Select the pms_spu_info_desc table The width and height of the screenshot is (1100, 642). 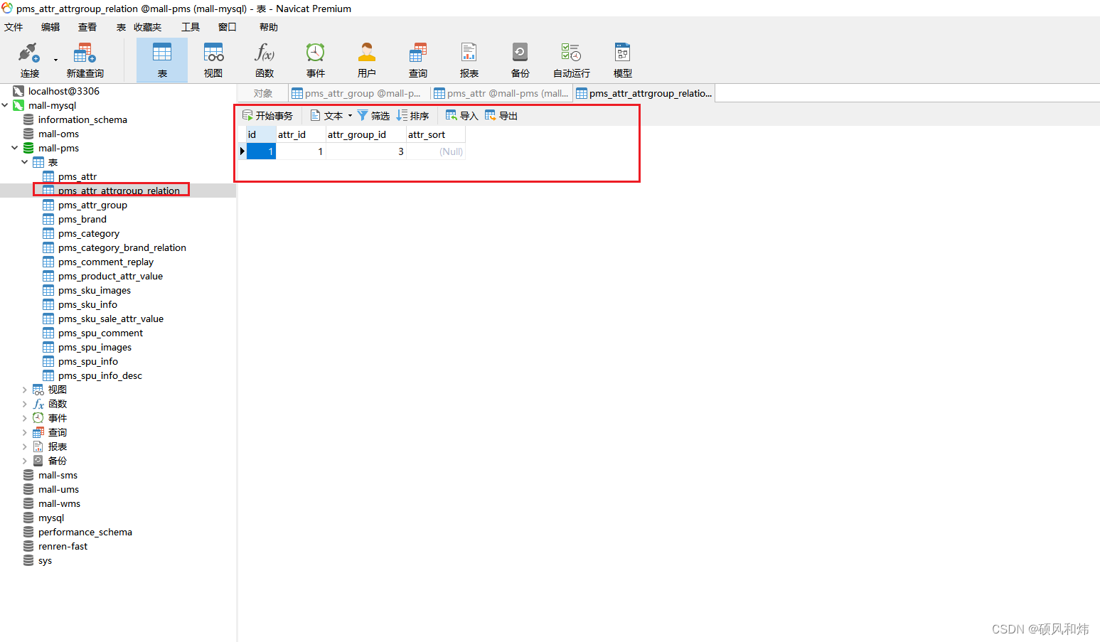[x=100, y=375]
